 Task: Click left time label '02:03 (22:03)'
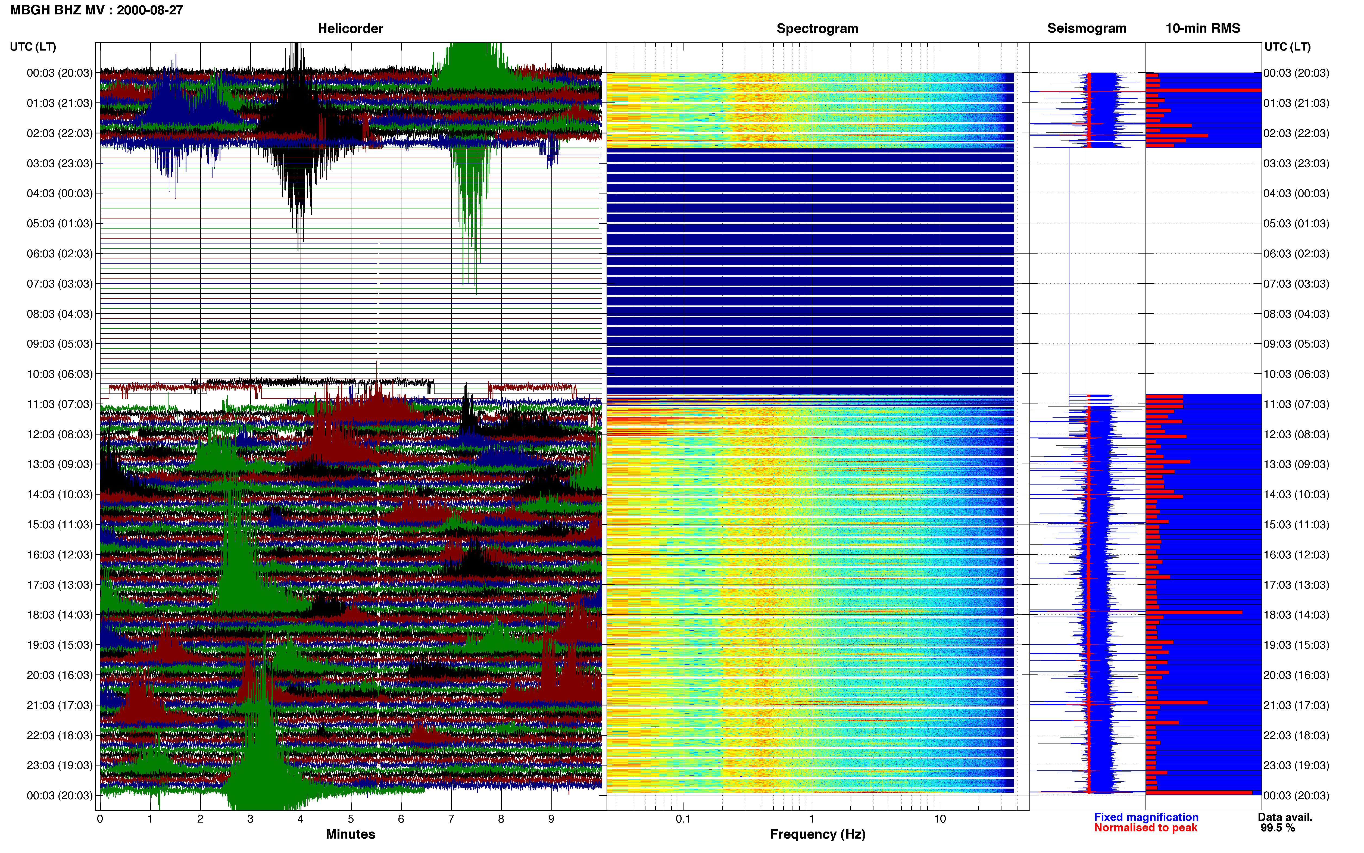60,133
